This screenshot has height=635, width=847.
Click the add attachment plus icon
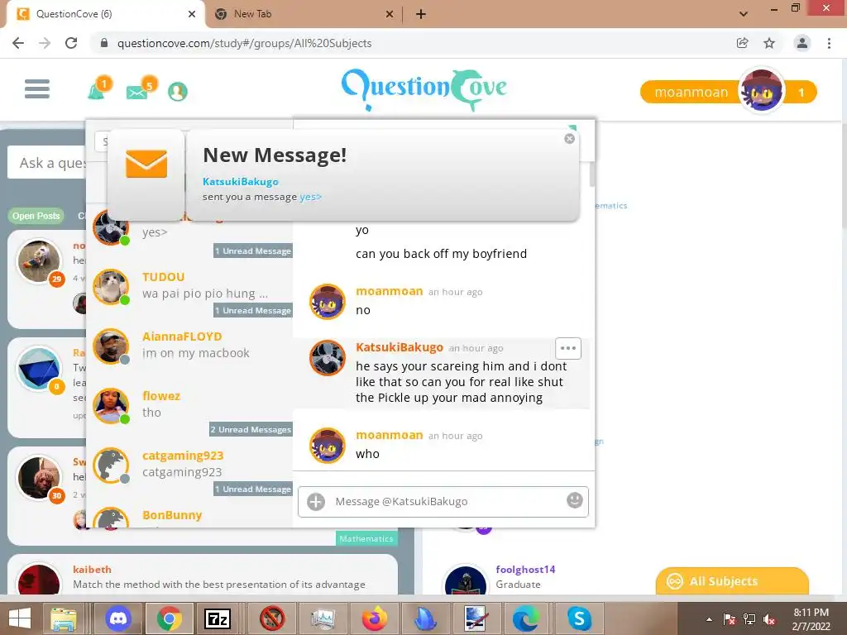coord(316,502)
